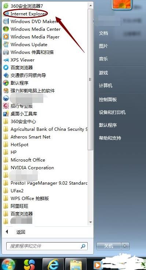Click the search magnifier icon
Screen dimensions: 146x270
(83, 246)
